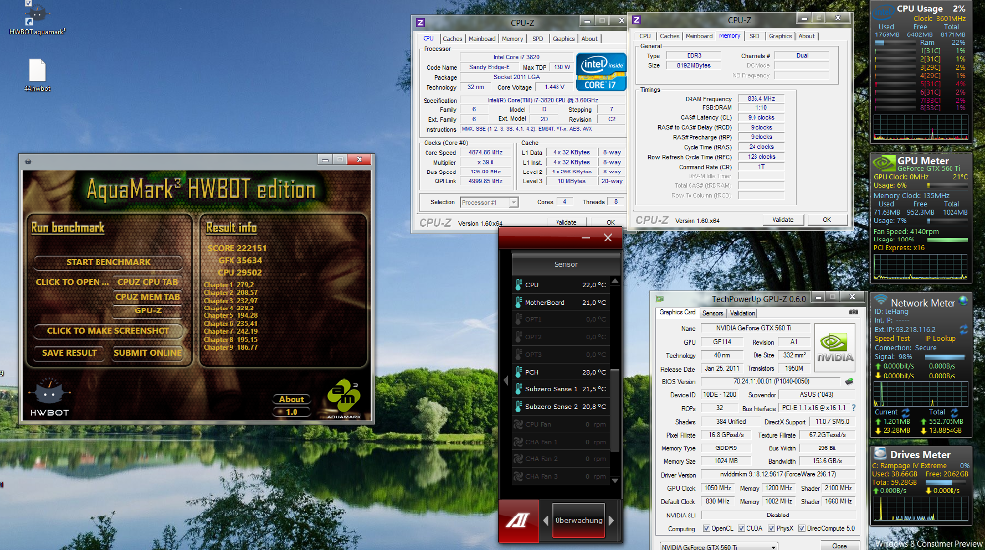
Task: Click CPUZ CPU TAB button
Action: [148, 282]
